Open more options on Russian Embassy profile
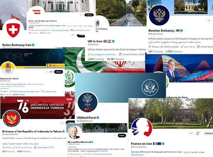 click(209, 20)
